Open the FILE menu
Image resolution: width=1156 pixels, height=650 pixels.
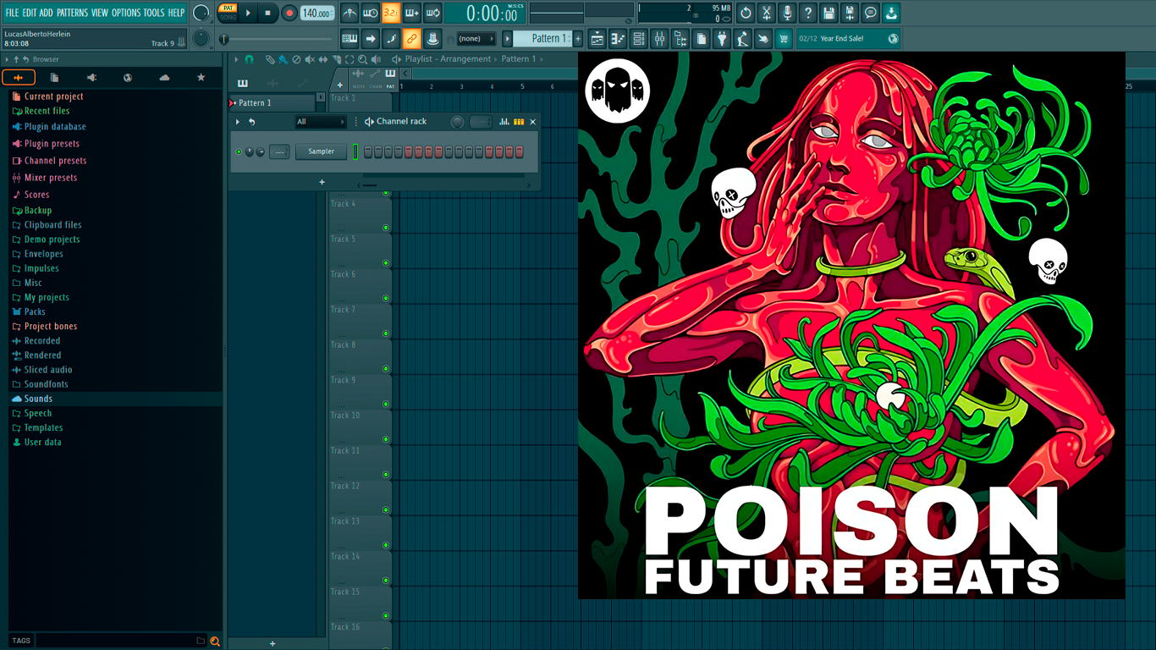pyautogui.click(x=12, y=13)
